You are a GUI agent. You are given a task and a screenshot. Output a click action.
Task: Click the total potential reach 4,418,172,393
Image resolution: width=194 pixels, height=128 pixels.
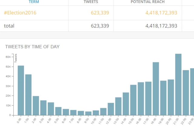point(161,26)
